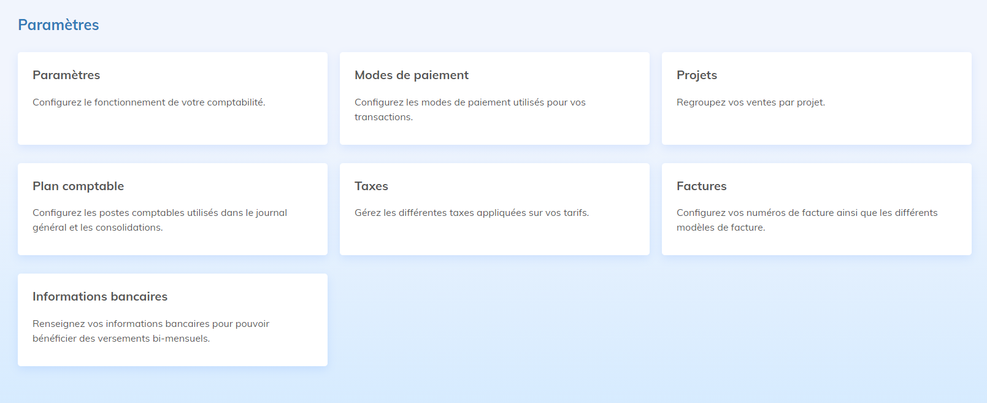Select the 'Plan comptable' title text
This screenshot has width=987, height=403.
point(78,186)
